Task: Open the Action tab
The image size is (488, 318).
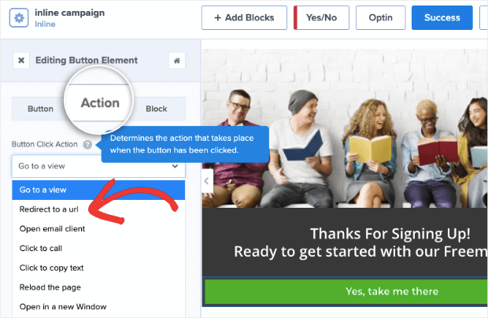Action: 100,103
